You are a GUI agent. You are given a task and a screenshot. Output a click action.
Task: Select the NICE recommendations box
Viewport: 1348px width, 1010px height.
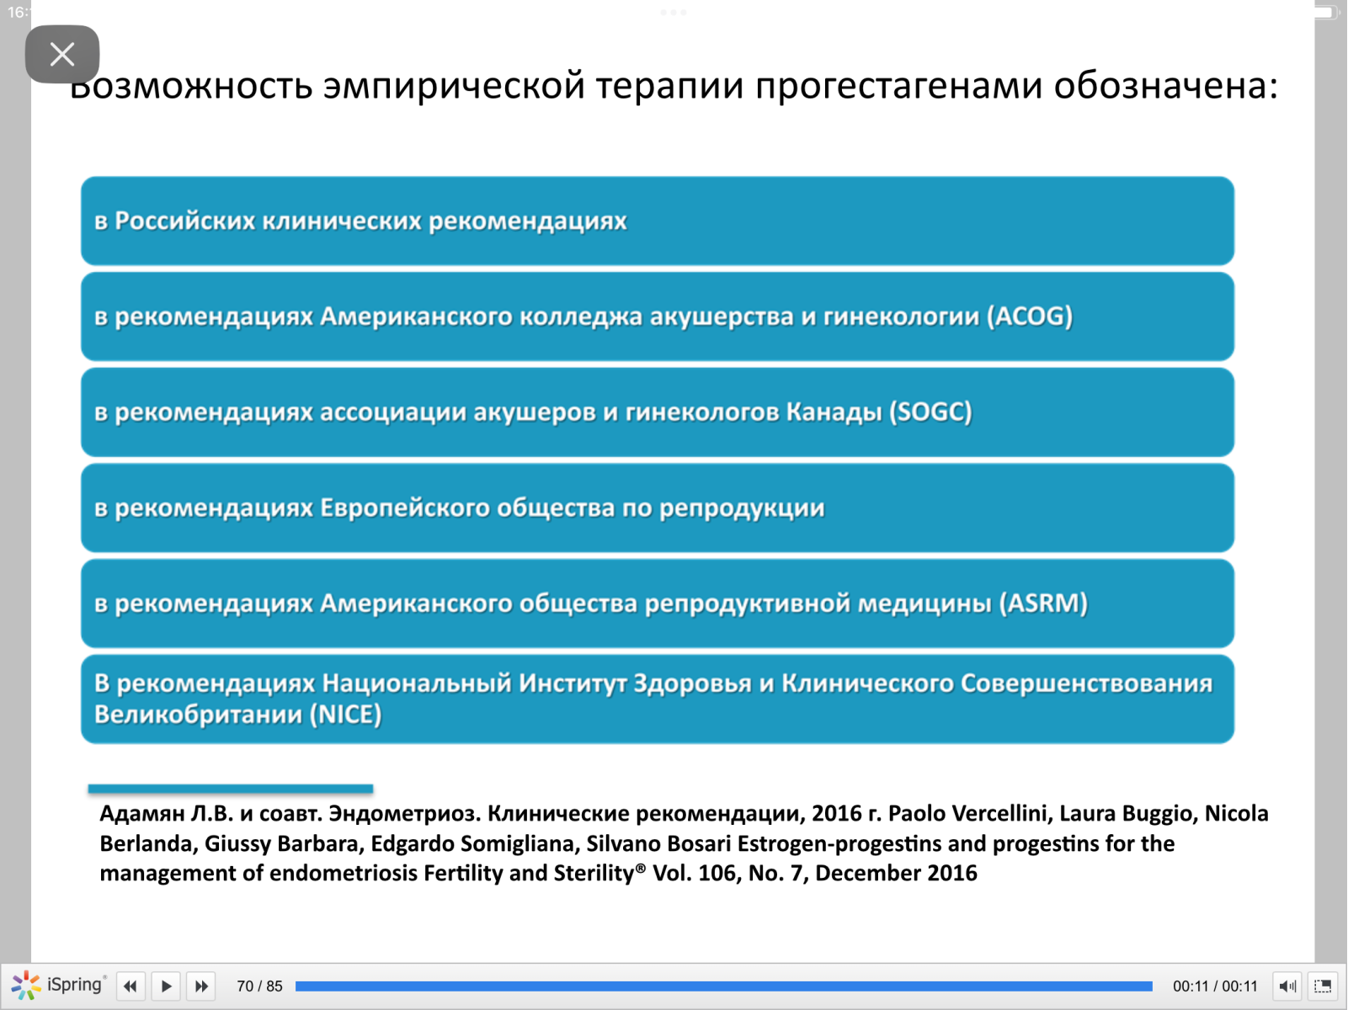pyautogui.click(x=658, y=699)
